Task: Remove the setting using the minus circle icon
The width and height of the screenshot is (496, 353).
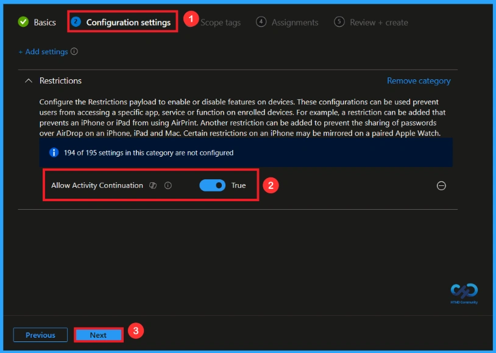Action: 442,185
